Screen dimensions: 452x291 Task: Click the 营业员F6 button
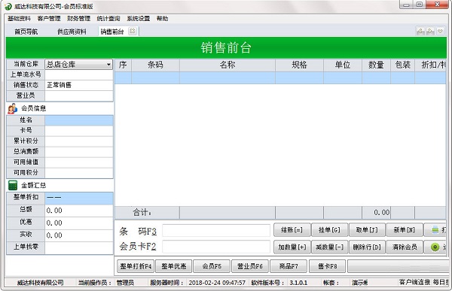point(250,266)
